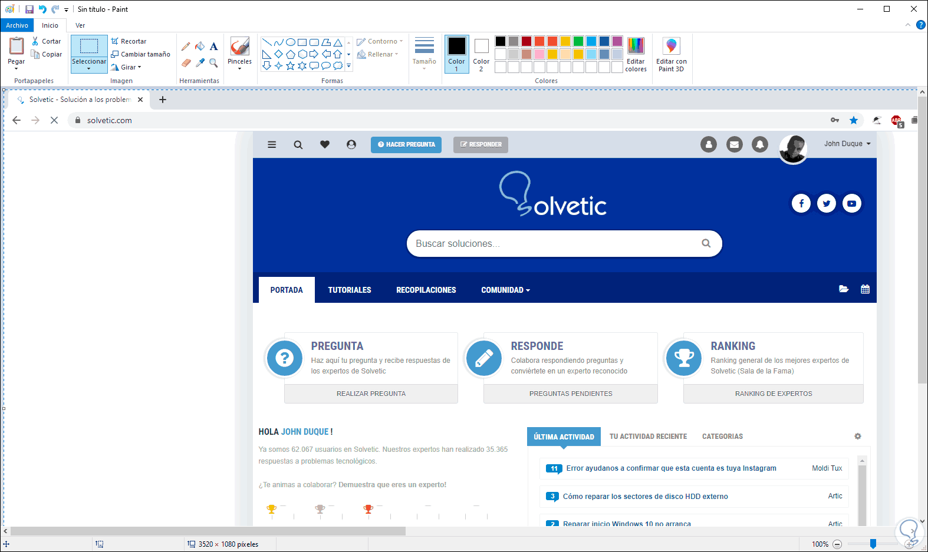Viewport: 928px width, 552px height.
Task: Switch active color to Color 2
Action: (481, 54)
